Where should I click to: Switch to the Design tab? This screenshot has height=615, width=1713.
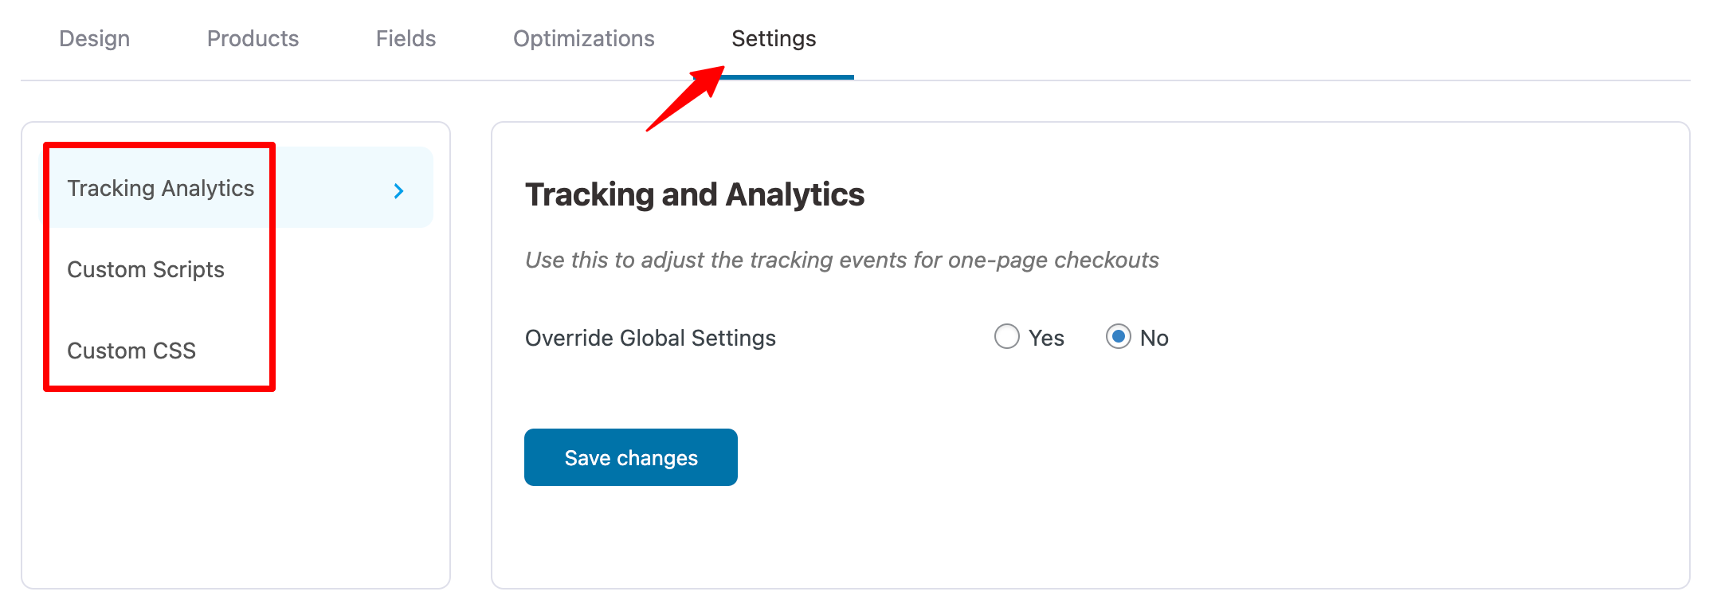(x=94, y=38)
